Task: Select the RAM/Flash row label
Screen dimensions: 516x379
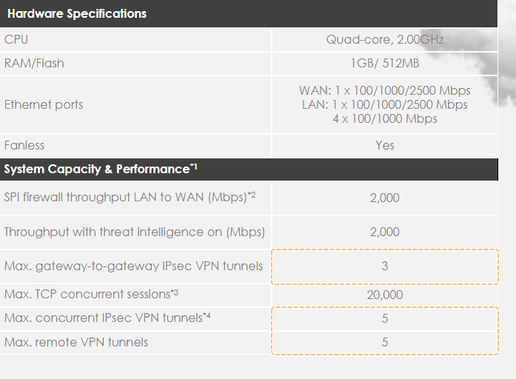Action: tap(34, 63)
